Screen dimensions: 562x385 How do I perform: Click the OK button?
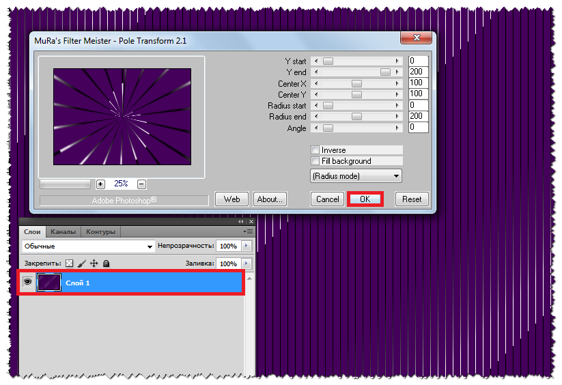point(365,199)
